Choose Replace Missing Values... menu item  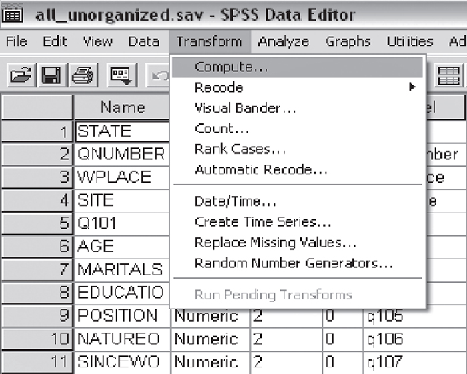(x=276, y=243)
